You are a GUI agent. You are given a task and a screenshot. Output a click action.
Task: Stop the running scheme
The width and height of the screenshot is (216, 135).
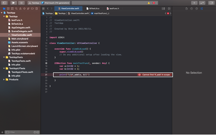[22, 3]
